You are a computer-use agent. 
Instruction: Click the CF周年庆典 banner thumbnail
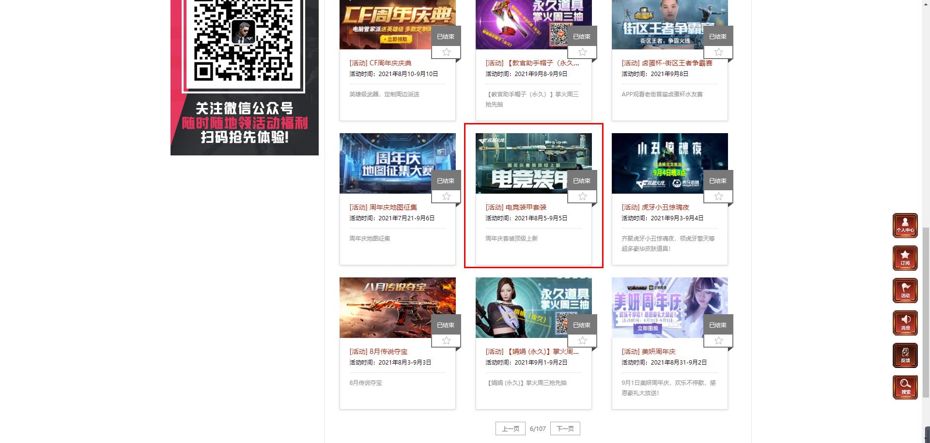point(397,24)
